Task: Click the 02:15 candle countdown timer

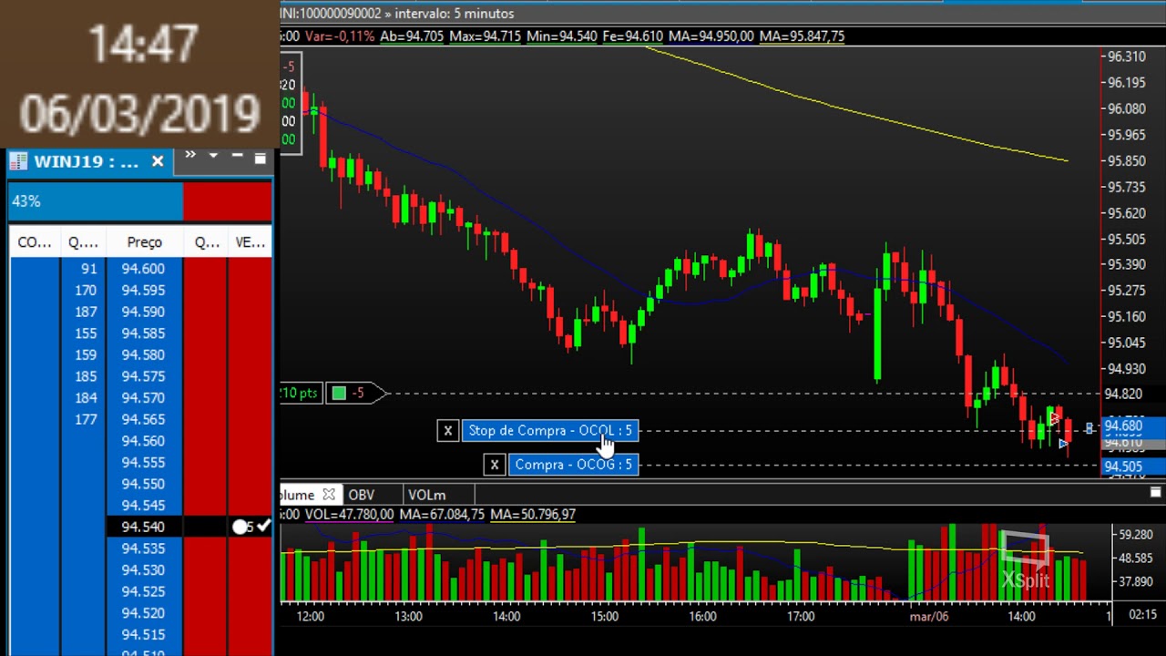Action: point(1142,615)
